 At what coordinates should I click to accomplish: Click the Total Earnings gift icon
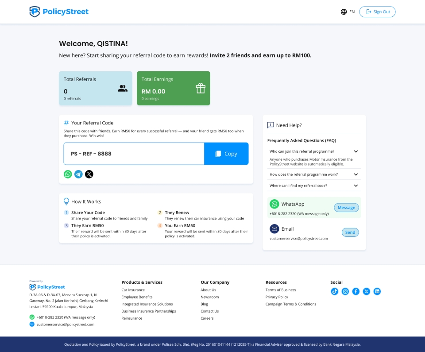[201, 88]
